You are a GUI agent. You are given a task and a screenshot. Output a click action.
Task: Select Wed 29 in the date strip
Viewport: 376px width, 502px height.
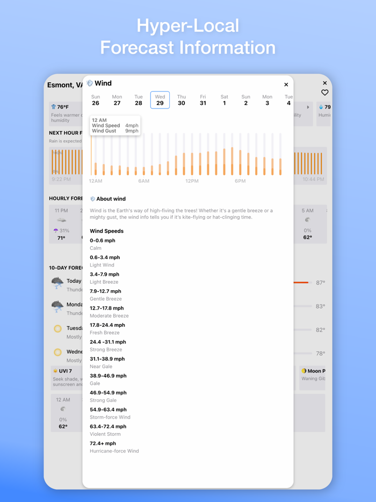click(x=160, y=100)
